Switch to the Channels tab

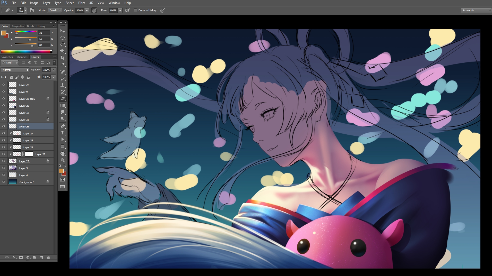(x=22, y=57)
